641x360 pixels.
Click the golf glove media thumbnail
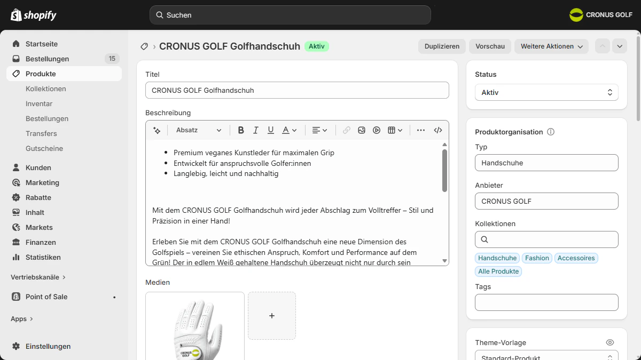point(195,326)
